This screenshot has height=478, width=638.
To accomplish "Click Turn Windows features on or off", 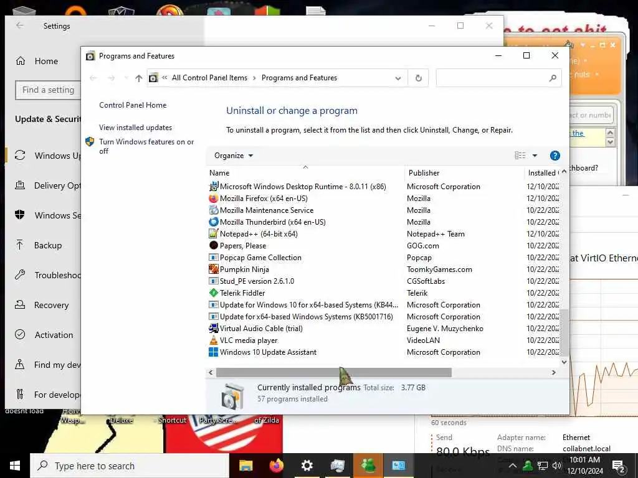I will pyautogui.click(x=146, y=146).
